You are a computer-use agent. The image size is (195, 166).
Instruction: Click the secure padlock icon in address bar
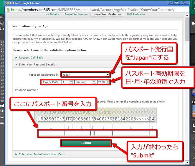[8, 10]
